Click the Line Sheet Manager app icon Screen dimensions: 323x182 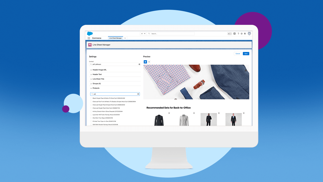click(90, 45)
